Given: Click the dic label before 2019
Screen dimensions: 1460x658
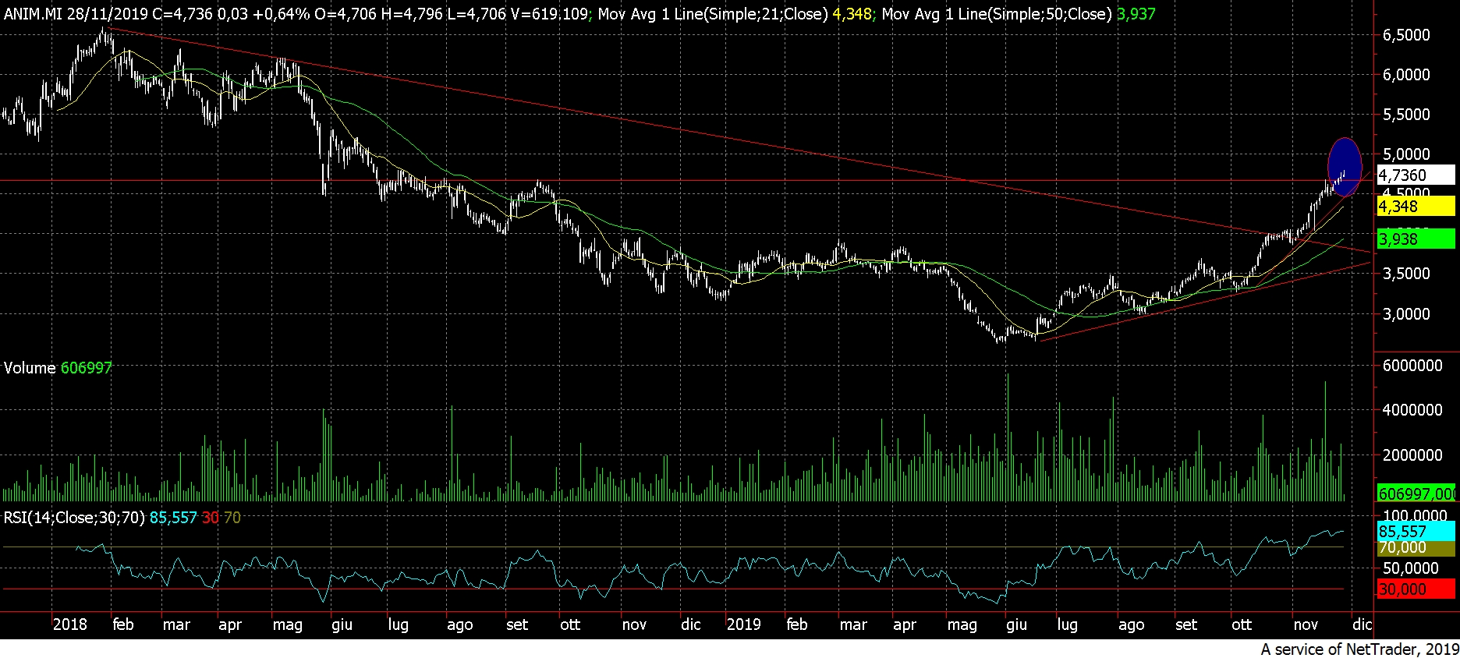Looking at the screenshot, I should point(691,624).
